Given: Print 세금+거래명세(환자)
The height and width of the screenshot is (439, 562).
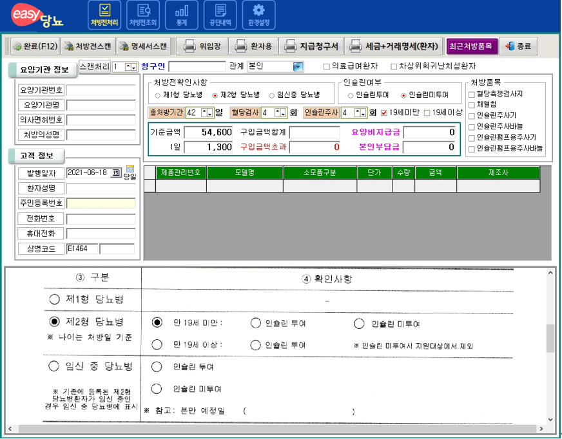Looking at the screenshot, I should (394, 46).
